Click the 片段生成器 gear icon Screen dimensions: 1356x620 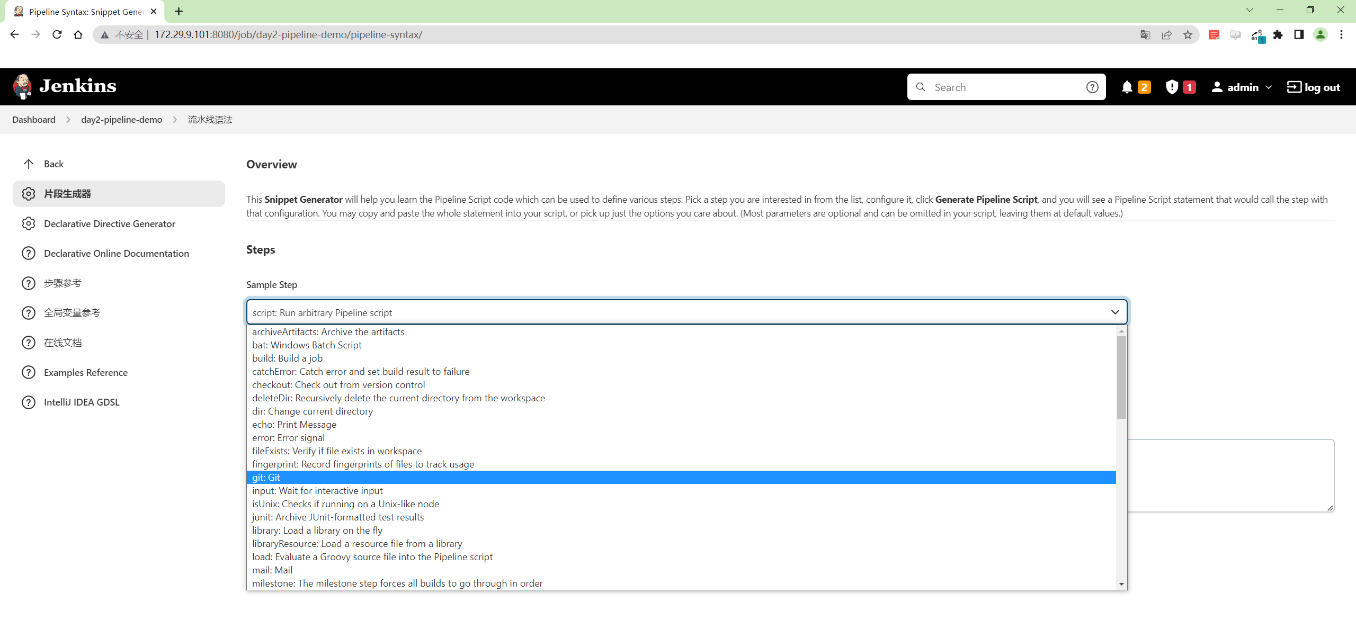[x=29, y=194]
